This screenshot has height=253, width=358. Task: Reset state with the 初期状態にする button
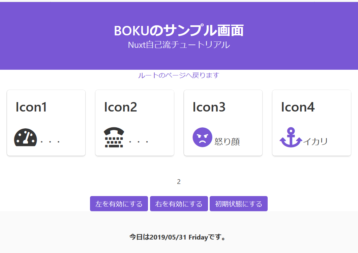(238, 203)
